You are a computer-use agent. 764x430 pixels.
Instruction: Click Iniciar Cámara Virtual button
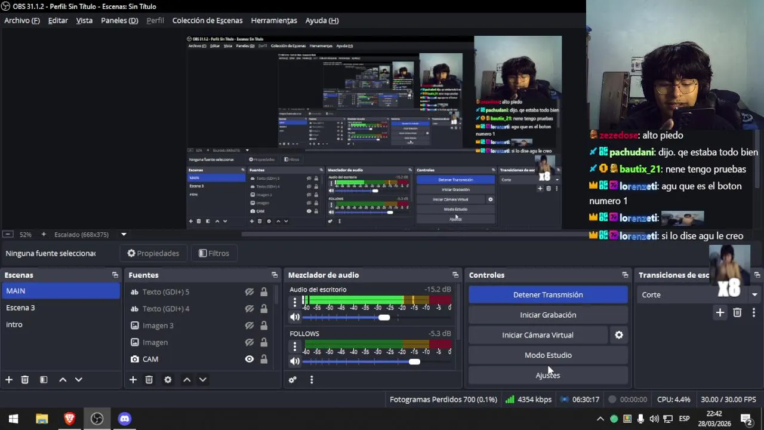(x=538, y=335)
